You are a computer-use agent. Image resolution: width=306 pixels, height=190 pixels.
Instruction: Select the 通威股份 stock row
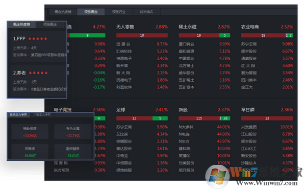(267, 58)
